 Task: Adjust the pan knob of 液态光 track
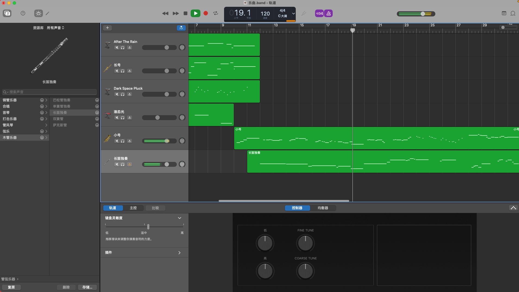(x=182, y=118)
